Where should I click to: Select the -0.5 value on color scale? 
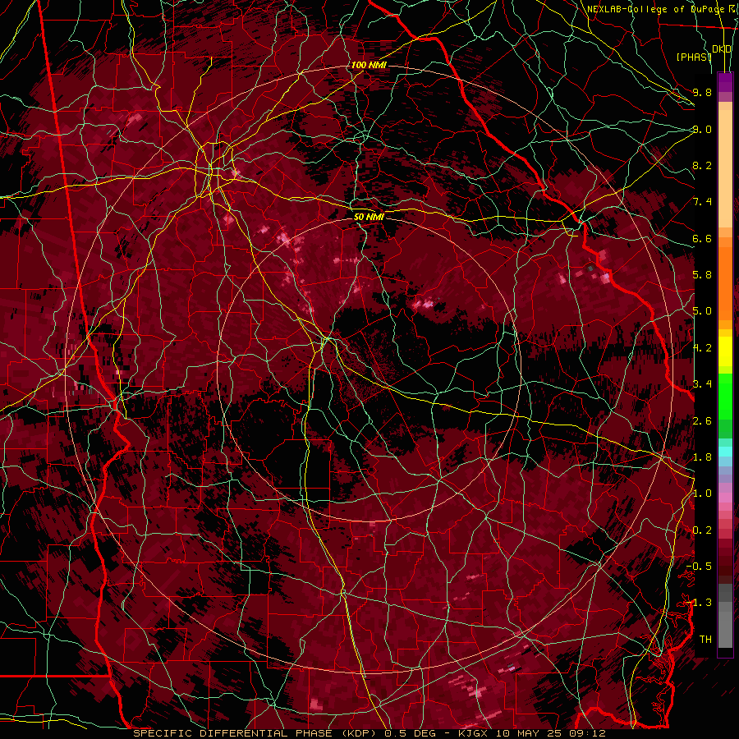coord(699,567)
